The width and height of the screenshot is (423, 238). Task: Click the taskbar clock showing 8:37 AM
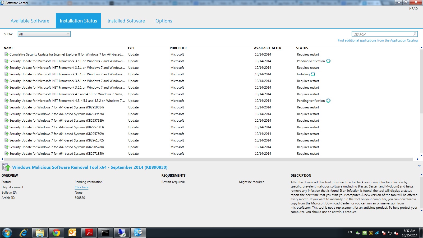pyautogui.click(x=410, y=233)
